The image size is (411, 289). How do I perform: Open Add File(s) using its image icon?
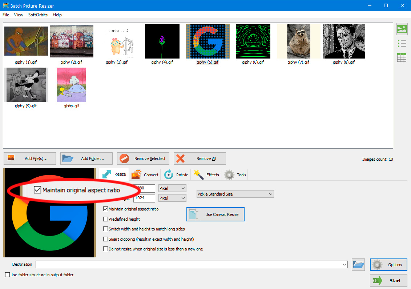[x=11, y=158]
